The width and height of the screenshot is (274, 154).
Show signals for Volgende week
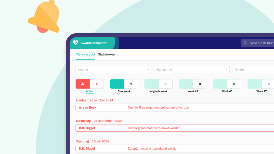(158, 91)
